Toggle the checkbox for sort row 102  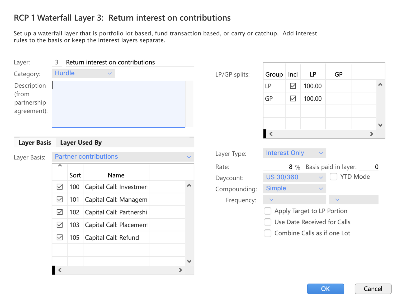pyautogui.click(x=60, y=212)
